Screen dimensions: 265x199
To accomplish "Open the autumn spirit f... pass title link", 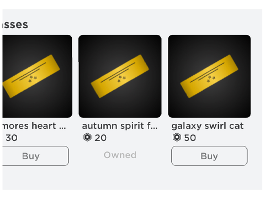I will click(x=120, y=126).
